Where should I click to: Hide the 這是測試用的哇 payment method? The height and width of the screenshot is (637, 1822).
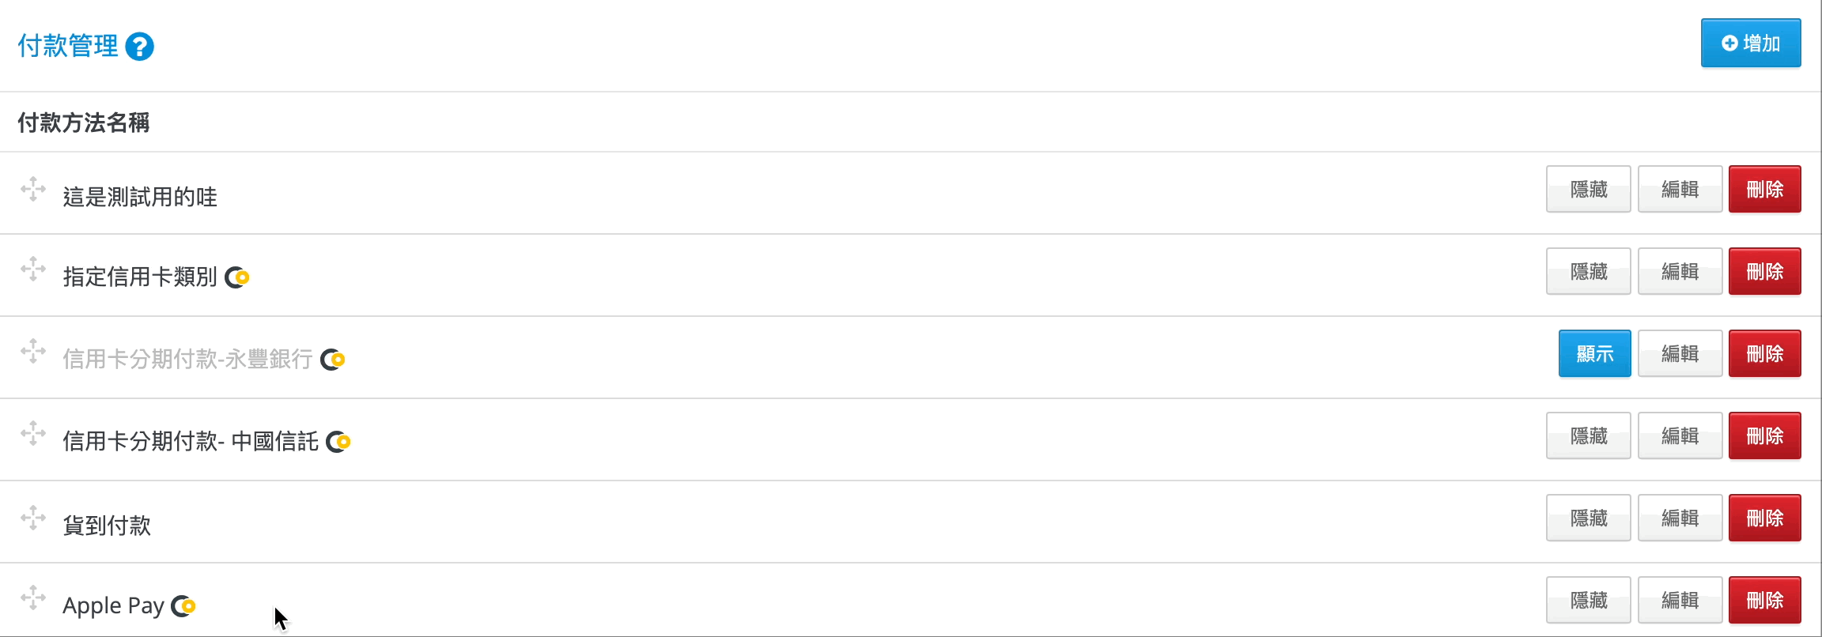1588,189
